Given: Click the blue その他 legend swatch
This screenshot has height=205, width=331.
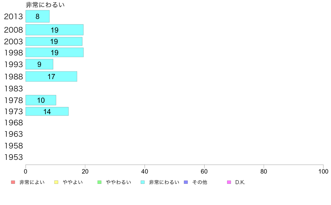Looking at the screenshot, I should coord(186,182).
